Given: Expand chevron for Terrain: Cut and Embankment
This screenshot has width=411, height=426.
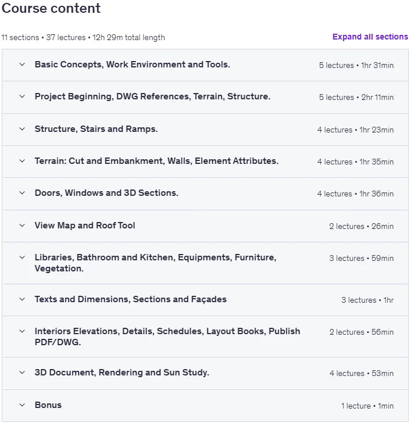Looking at the screenshot, I should 22,161.
